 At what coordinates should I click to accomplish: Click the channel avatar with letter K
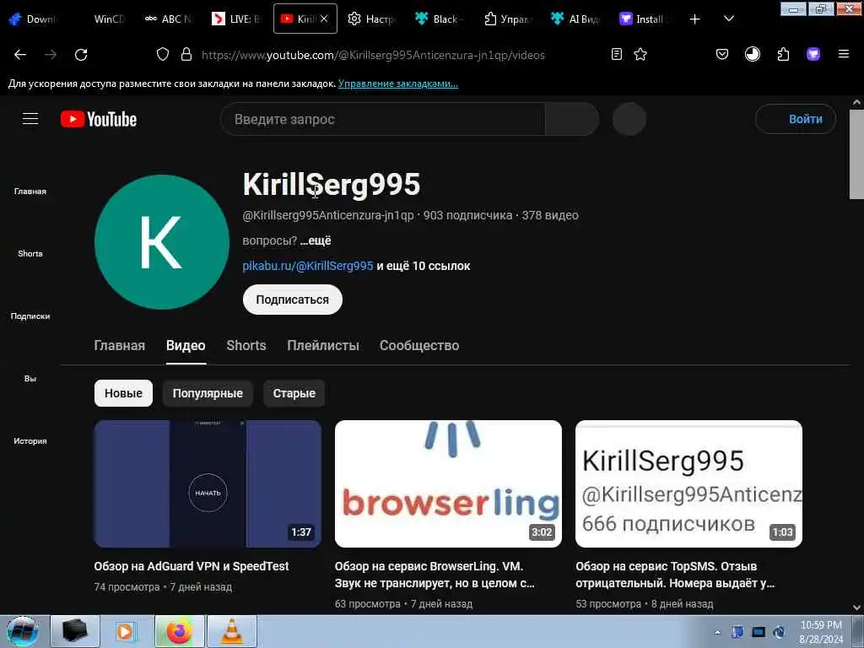click(162, 242)
